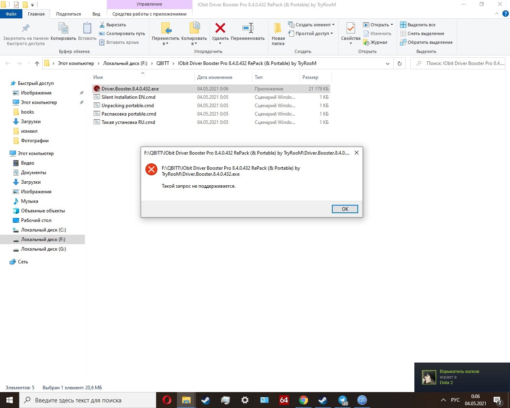The width and height of the screenshot is (510, 408).
Task: Click Журнал history command
Action: pyautogui.click(x=375, y=42)
